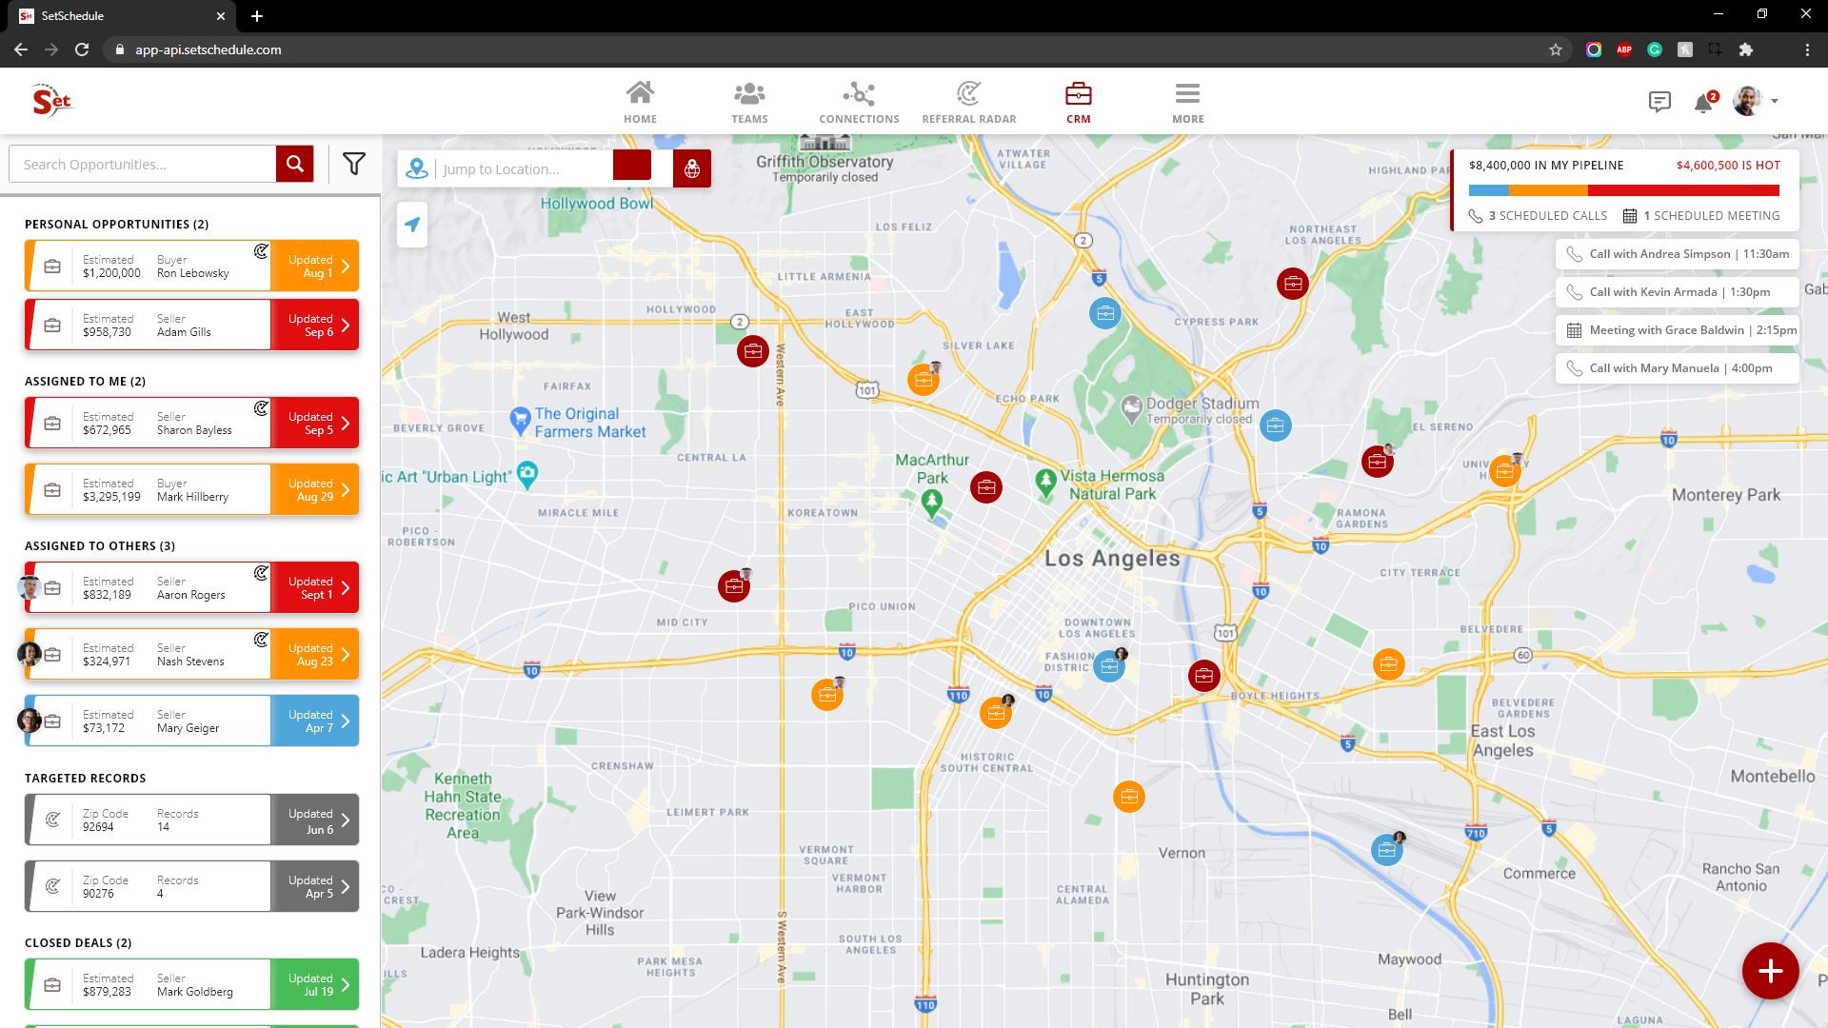Open the Teams navigation tab

[749, 103]
